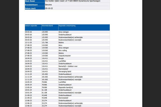Select the Reparatie band(en) entry
Viewport: 161px width, 107px height.
[66, 87]
